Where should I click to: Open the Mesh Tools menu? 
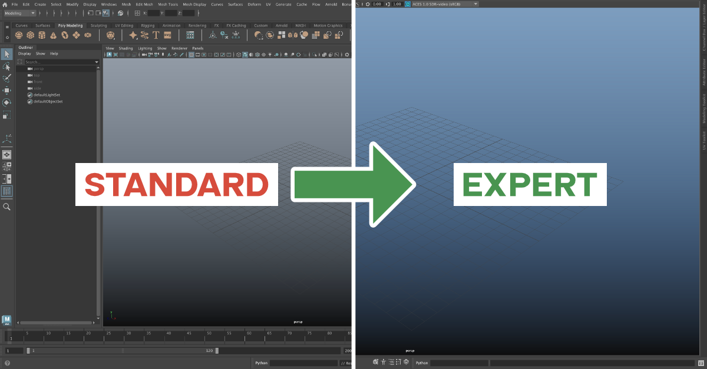point(167,4)
